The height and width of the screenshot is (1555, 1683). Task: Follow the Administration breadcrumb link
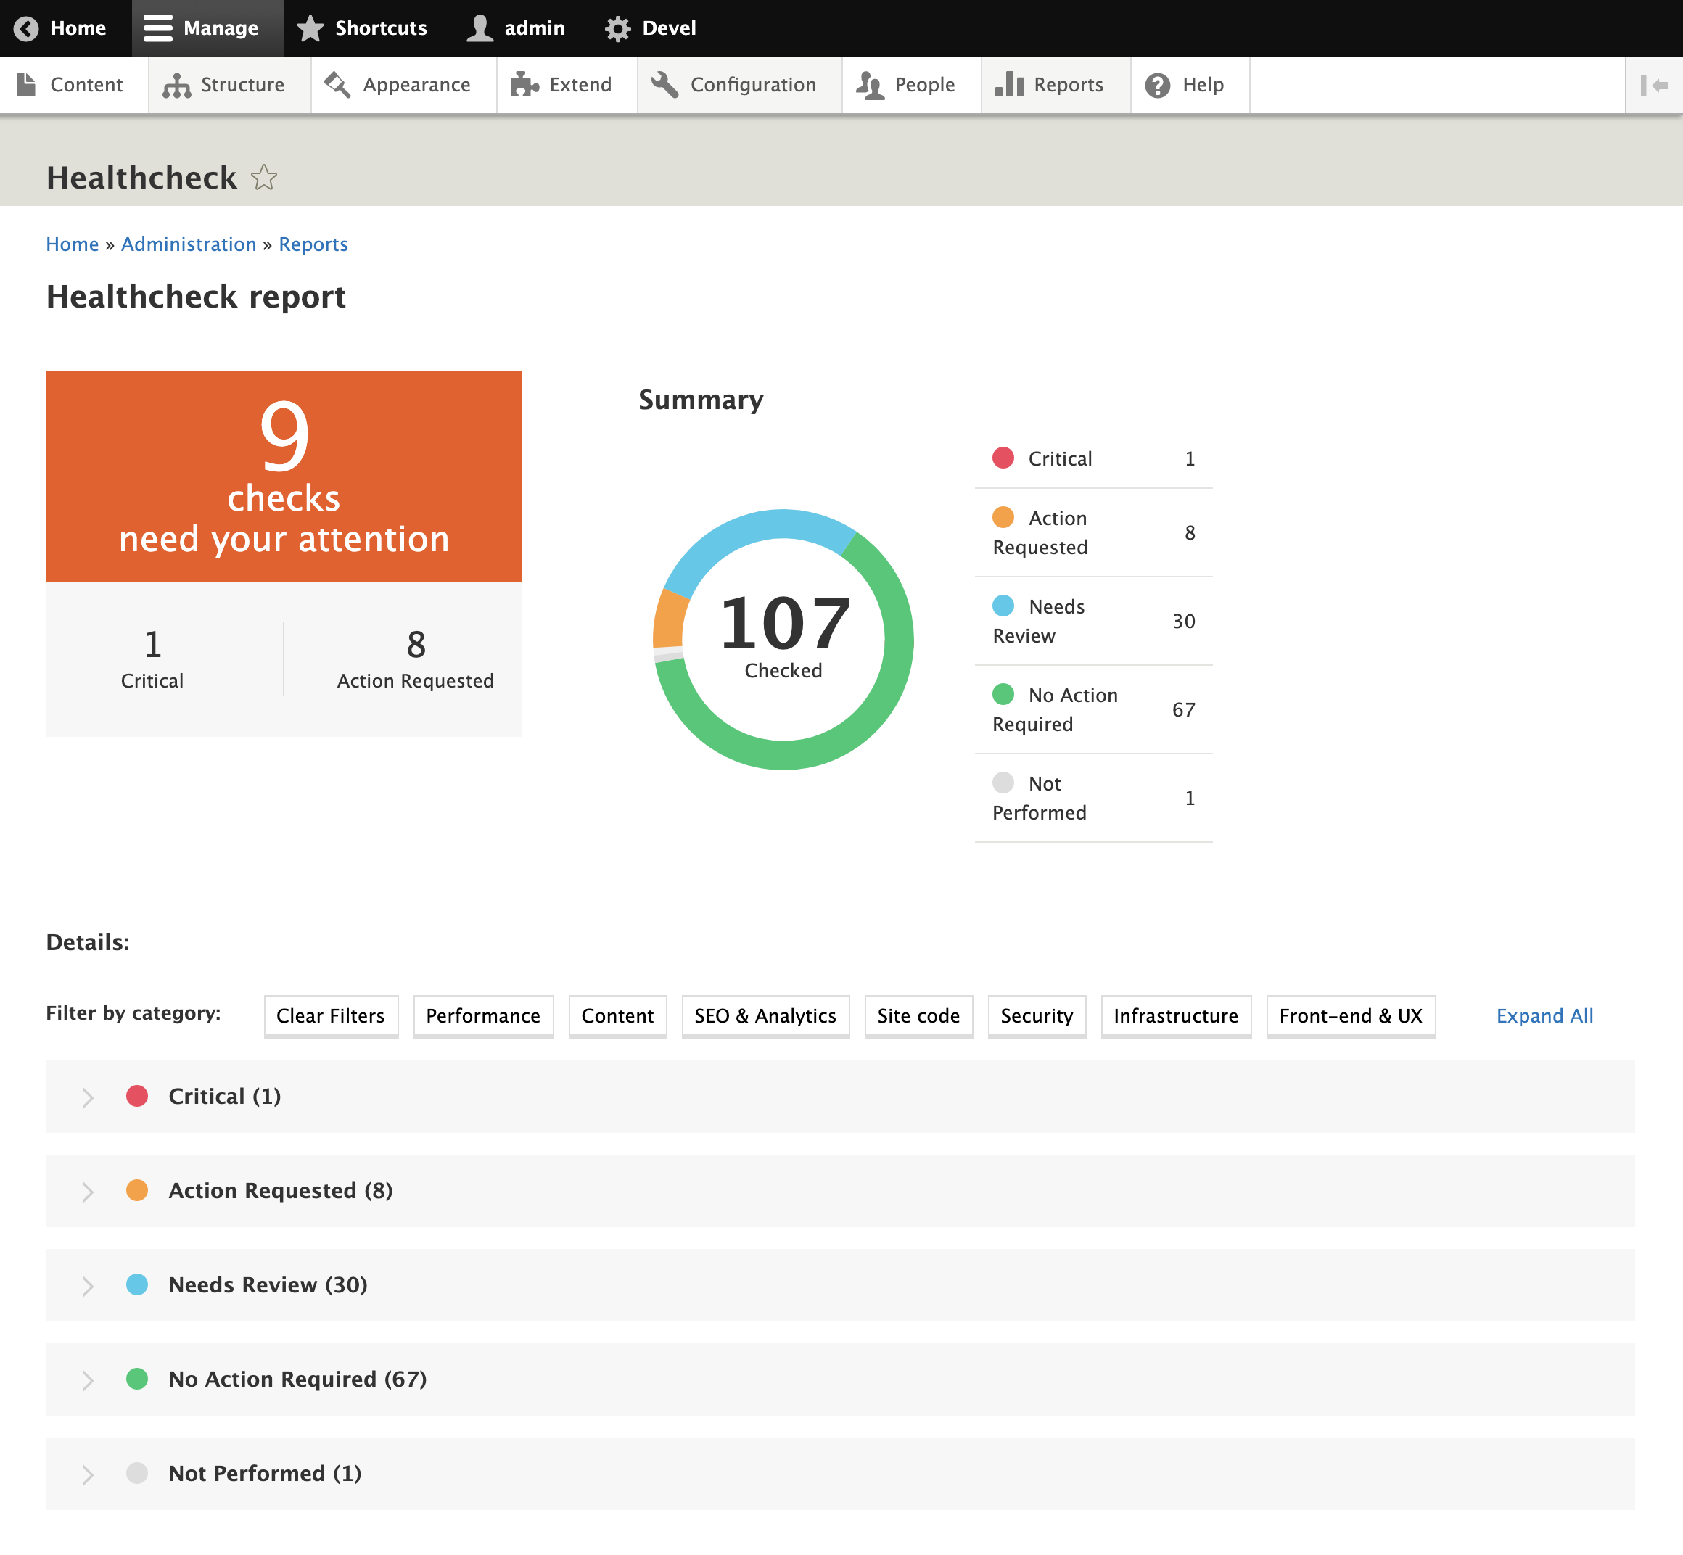pos(189,244)
